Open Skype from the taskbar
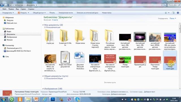The image size is (181, 102). tap(77, 99)
